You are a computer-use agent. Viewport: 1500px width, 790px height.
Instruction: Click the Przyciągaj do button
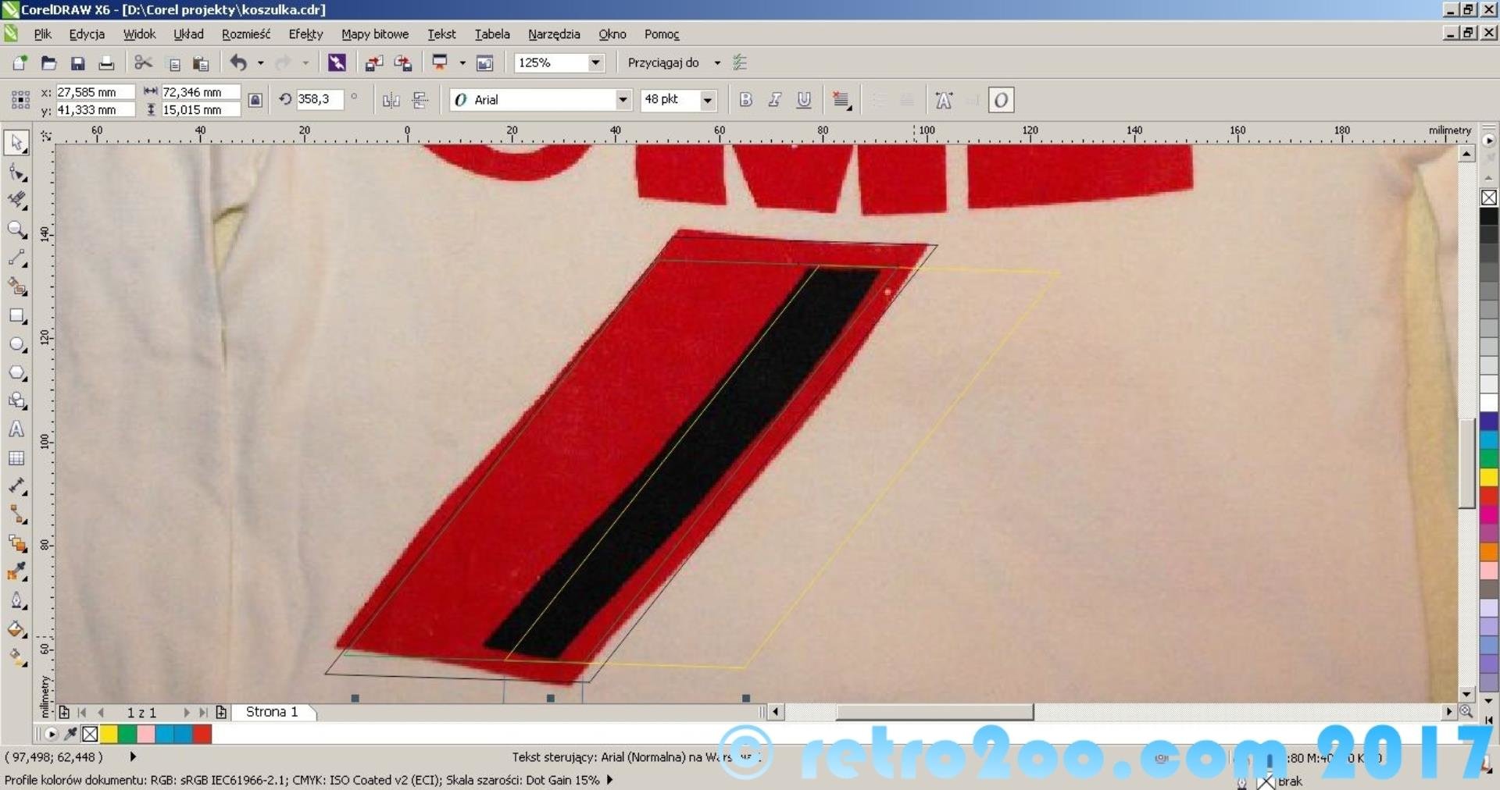pyautogui.click(x=663, y=62)
